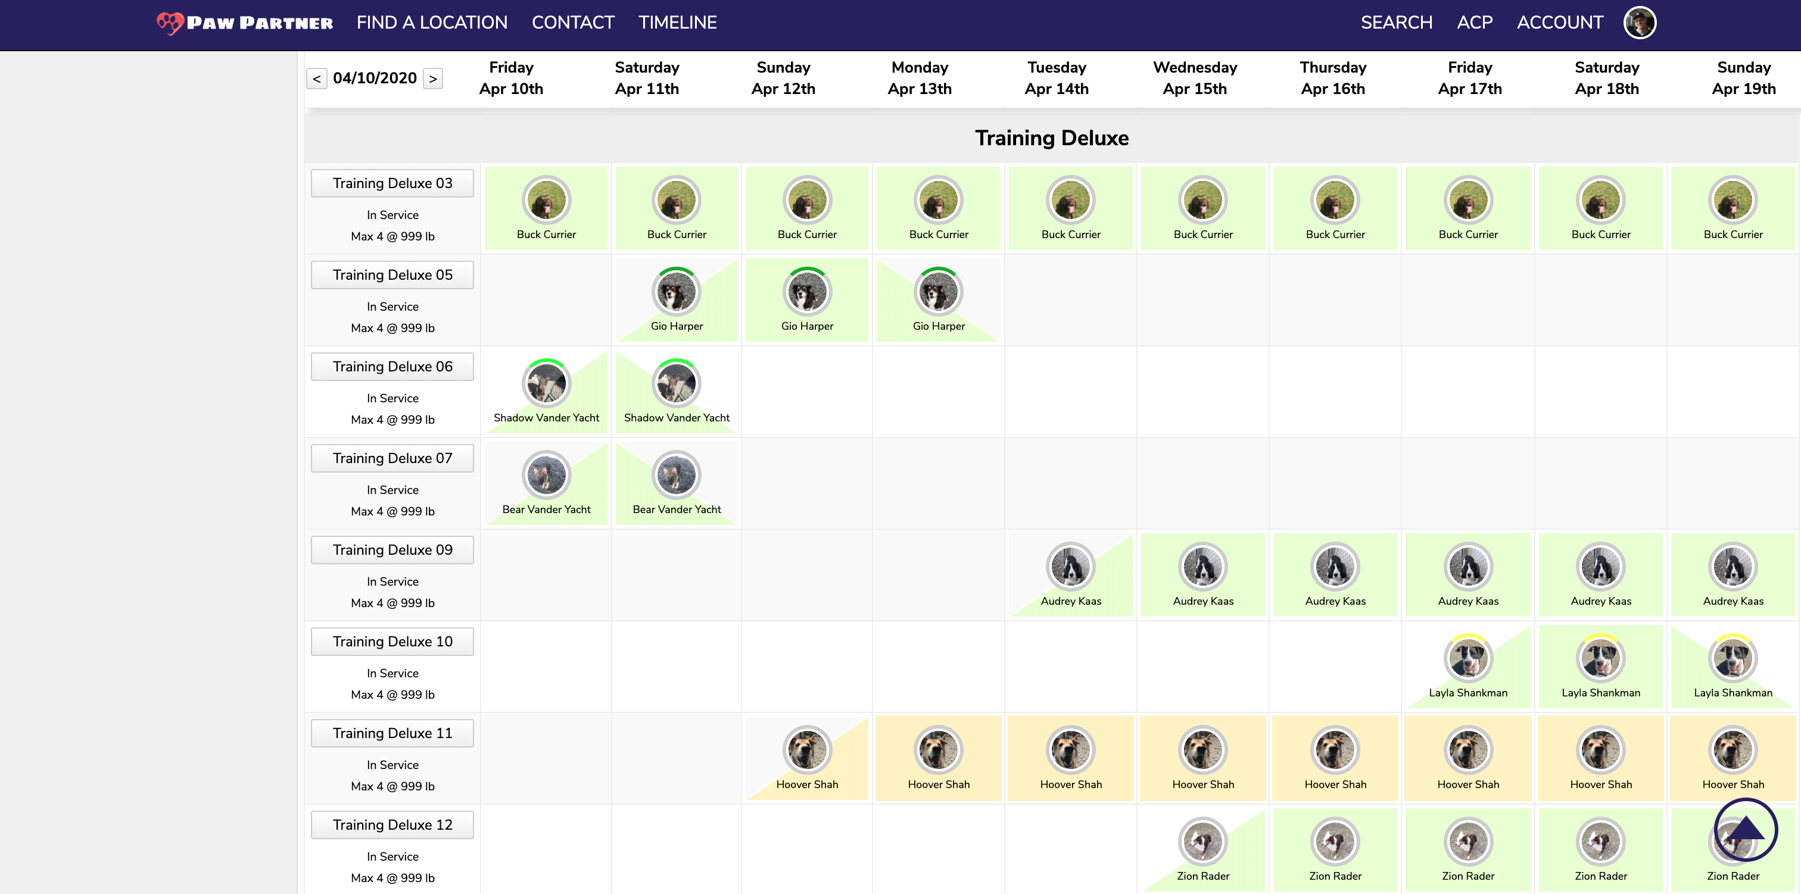
Task: Click the Paw Partner logo
Action: click(x=245, y=23)
